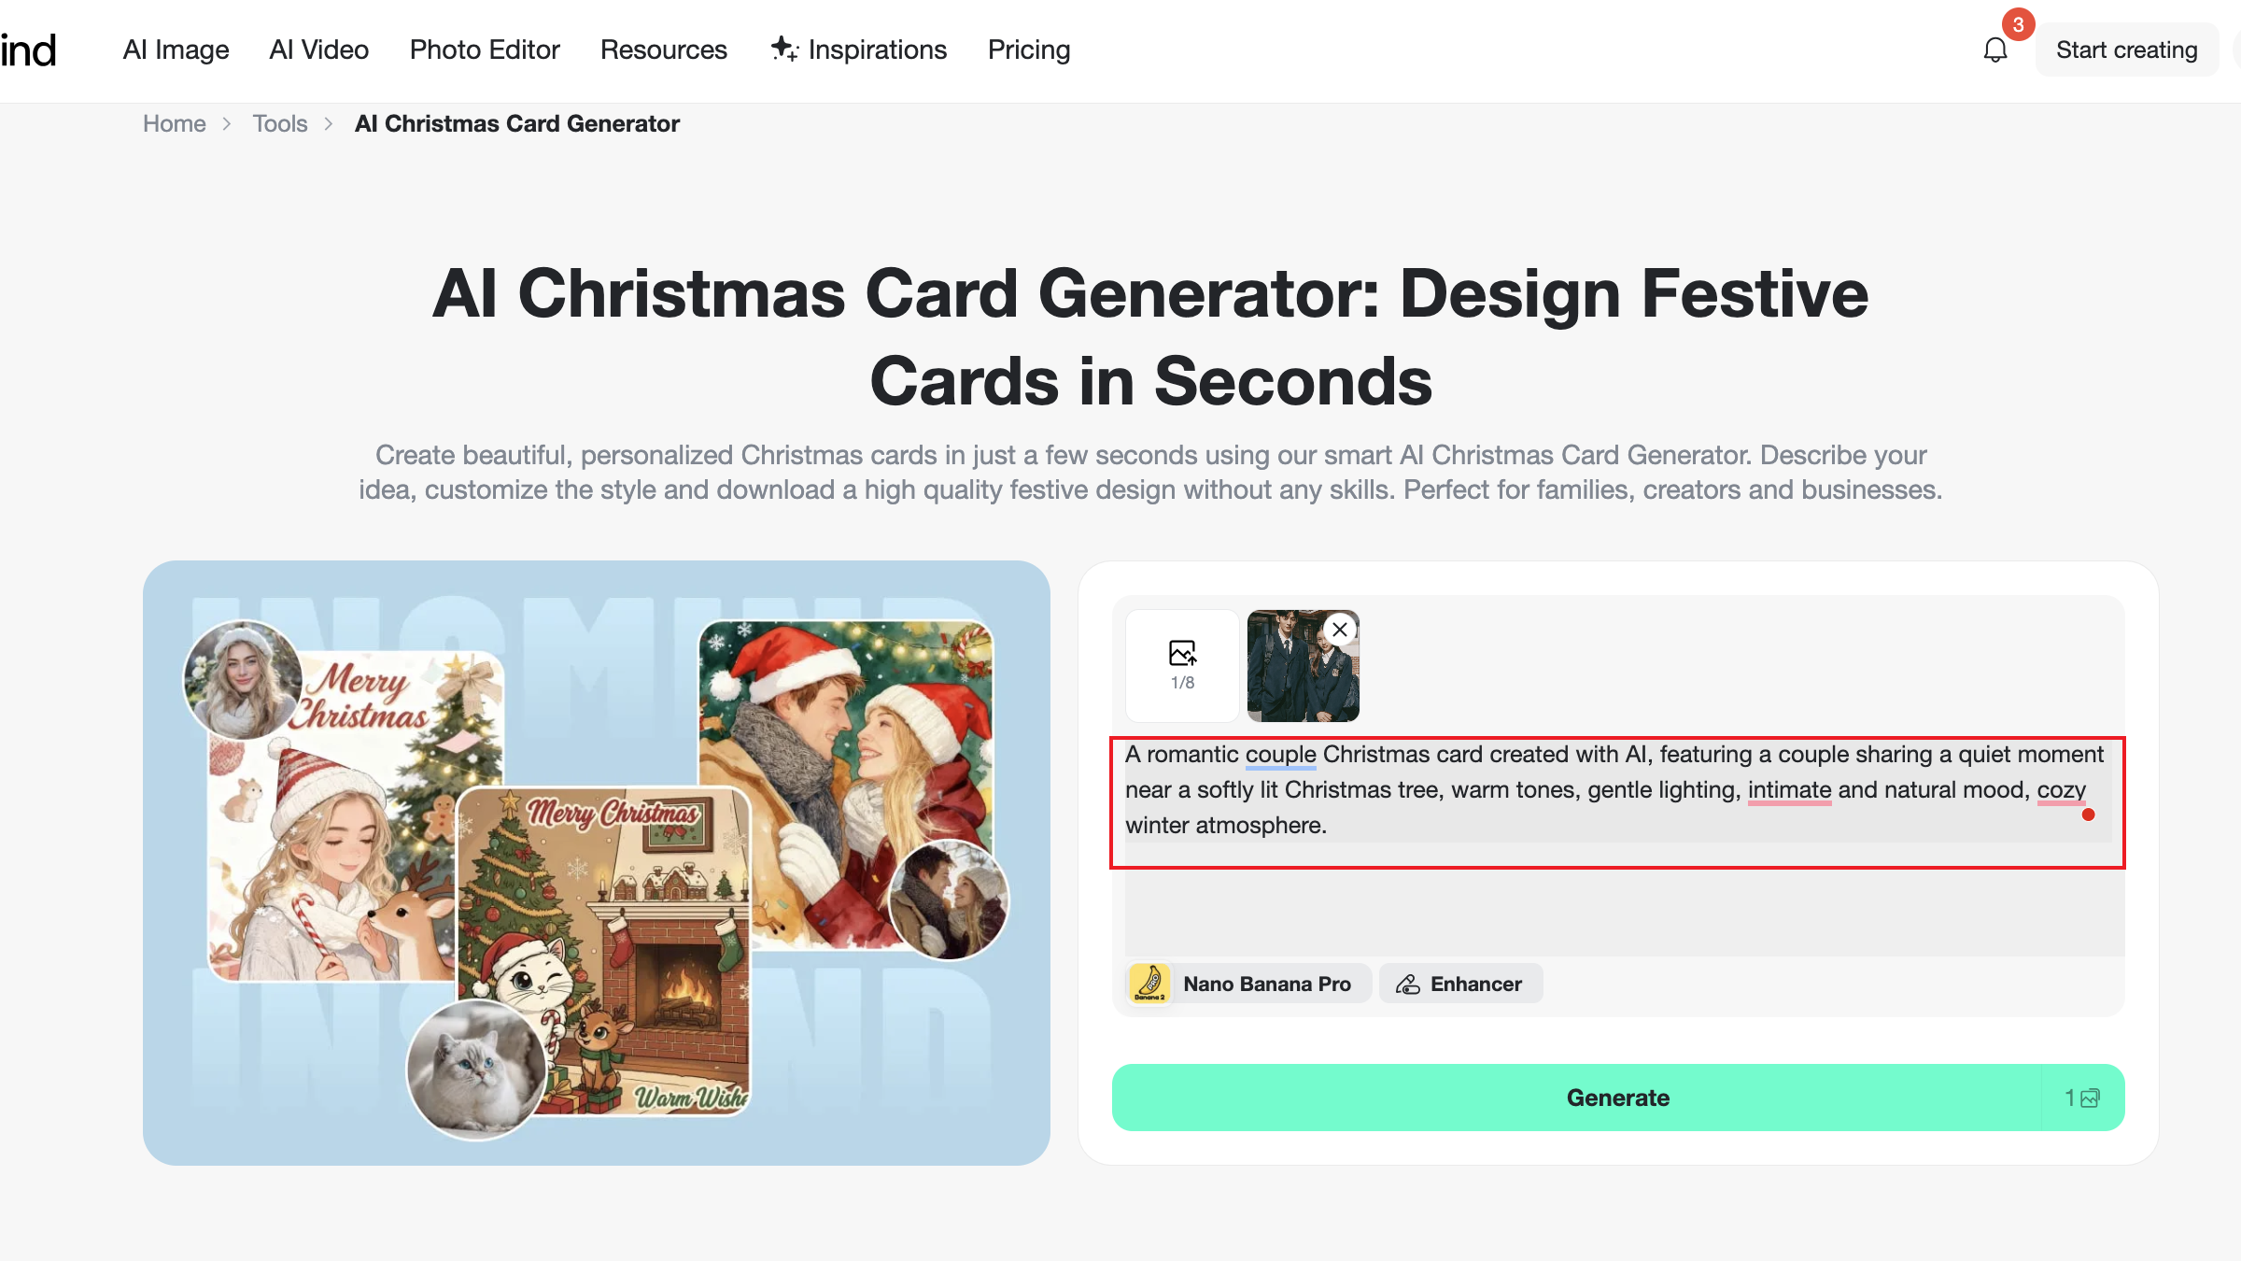Click the Tools breadcrumb link
2241x1261 pixels.
tap(279, 123)
